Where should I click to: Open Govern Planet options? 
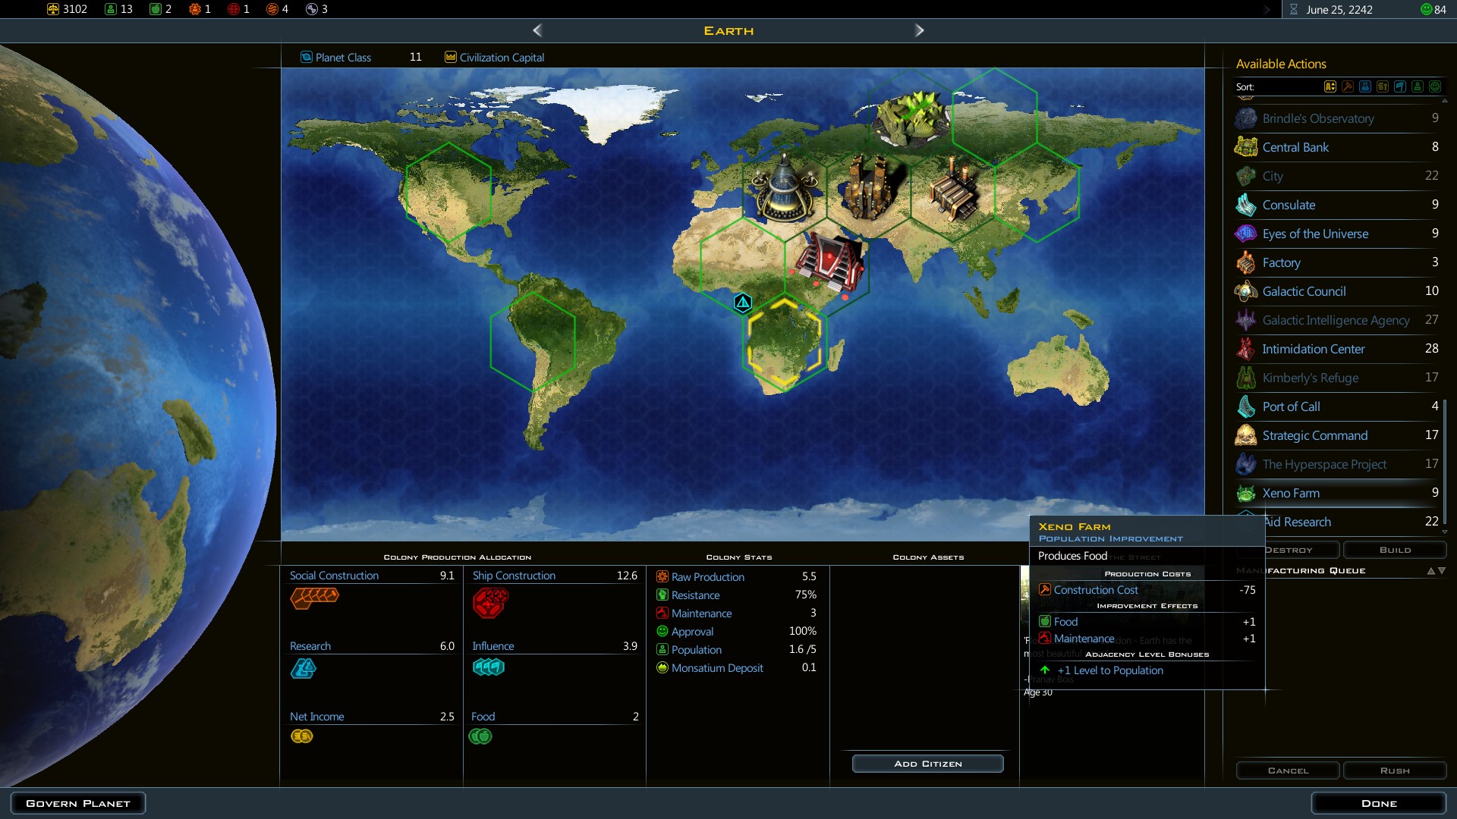[x=78, y=803]
